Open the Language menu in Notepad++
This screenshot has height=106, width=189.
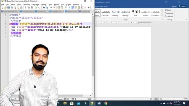click(35, 5)
